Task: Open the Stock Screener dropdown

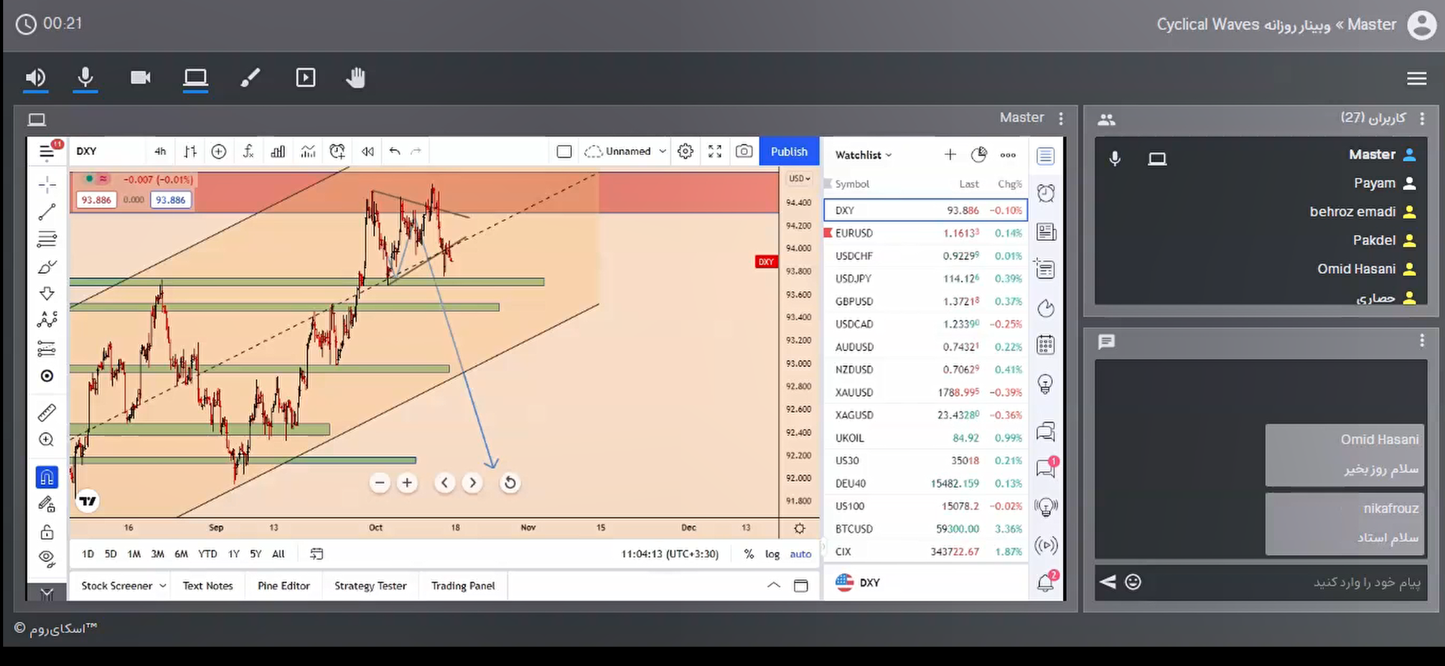Action: point(123,586)
